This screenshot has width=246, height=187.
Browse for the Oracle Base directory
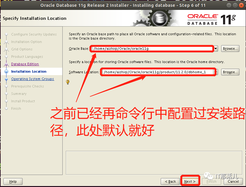point(230,49)
